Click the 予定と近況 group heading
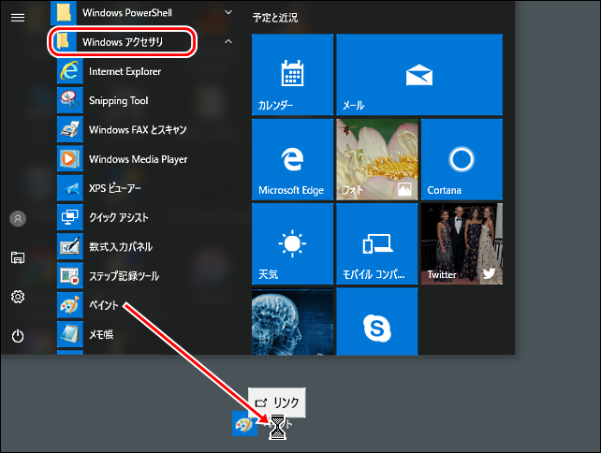 [x=275, y=18]
